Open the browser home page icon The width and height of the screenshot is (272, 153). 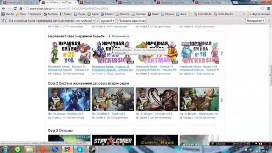tap(21, 8)
